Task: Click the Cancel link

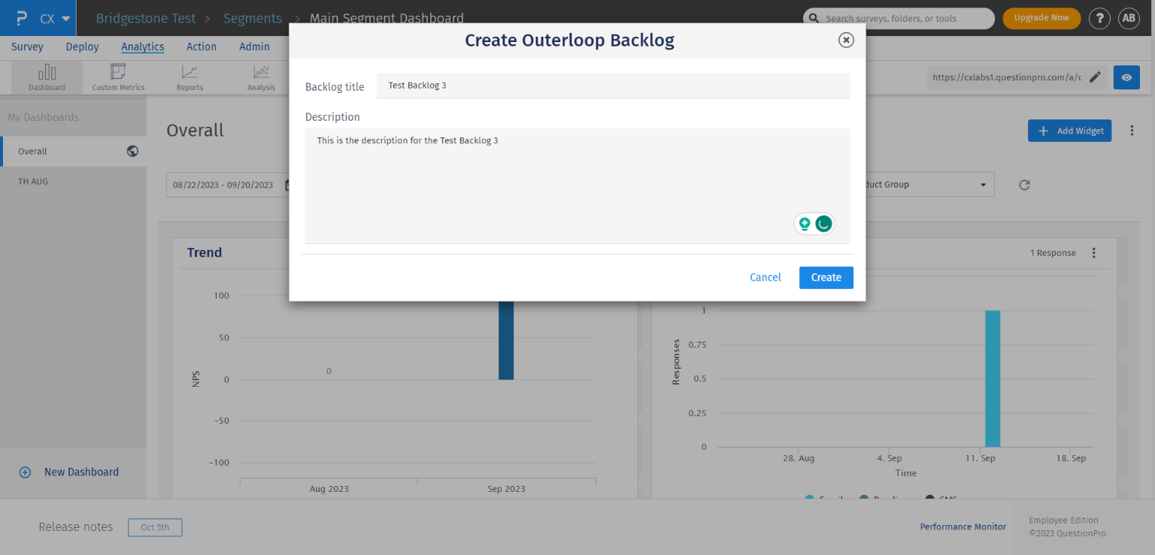Action: point(765,277)
